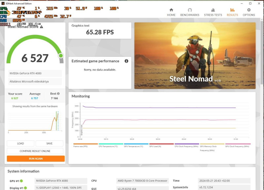Viewport: 264px width, 190px height.
Task: Click Showing results from the same hardware
Action: [x=35, y=106]
